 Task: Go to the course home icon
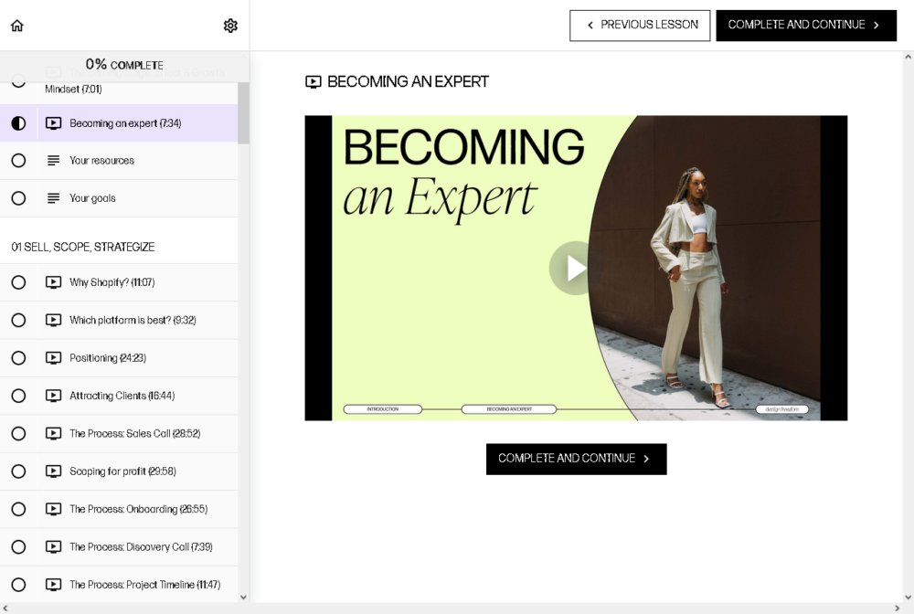coord(16,26)
